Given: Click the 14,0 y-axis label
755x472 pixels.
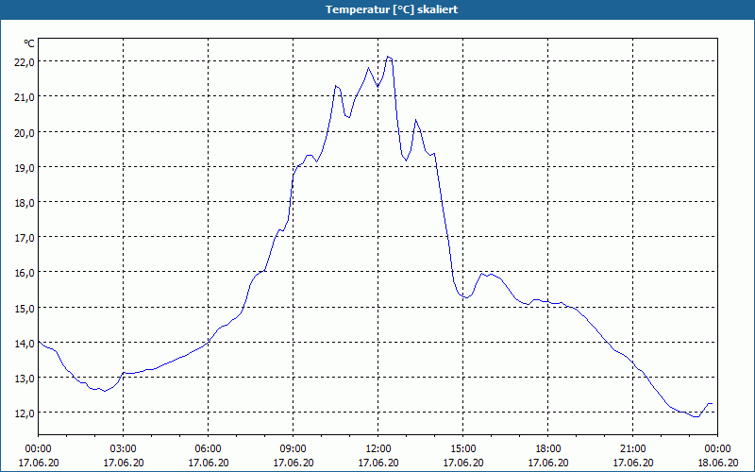Looking at the screenshot, I should pos(25,344).
